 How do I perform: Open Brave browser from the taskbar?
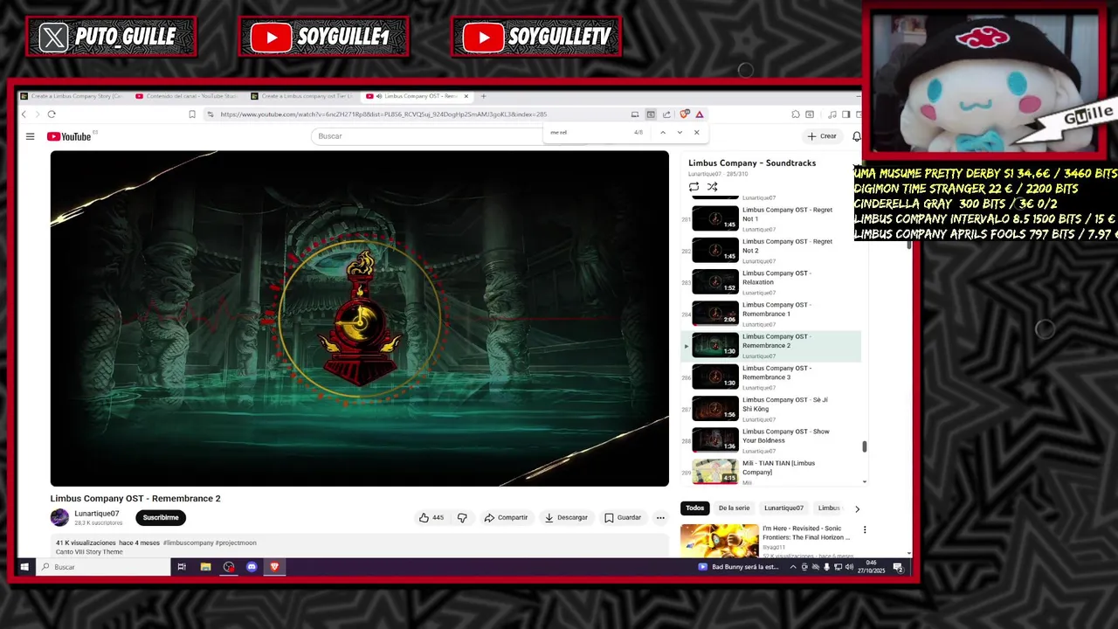[x=274, y=567]
